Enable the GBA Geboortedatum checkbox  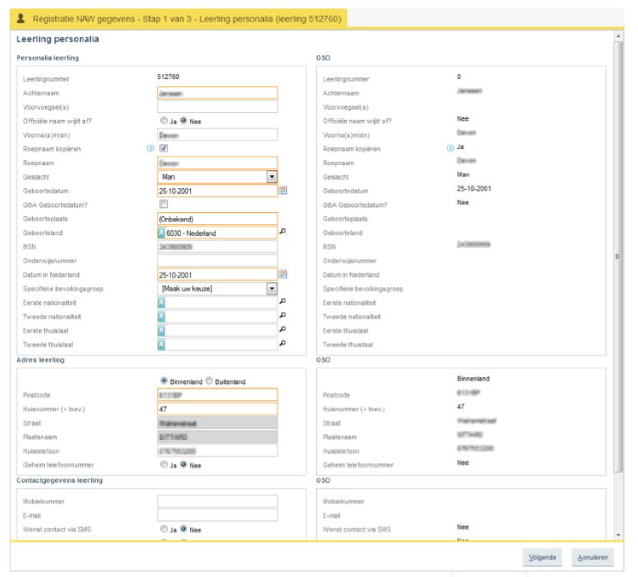tap(164, 204)
